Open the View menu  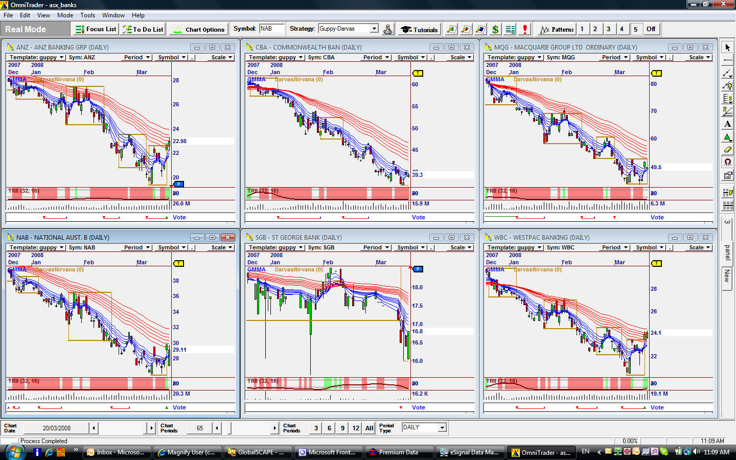[43, 15]
